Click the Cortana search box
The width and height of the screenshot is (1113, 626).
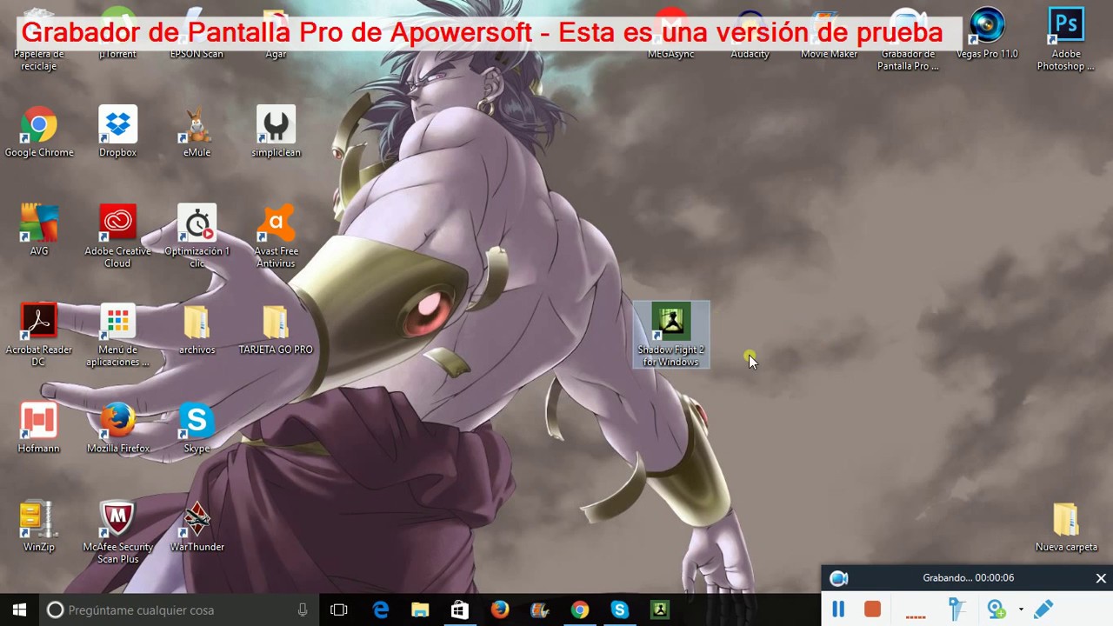coord(179,609)
